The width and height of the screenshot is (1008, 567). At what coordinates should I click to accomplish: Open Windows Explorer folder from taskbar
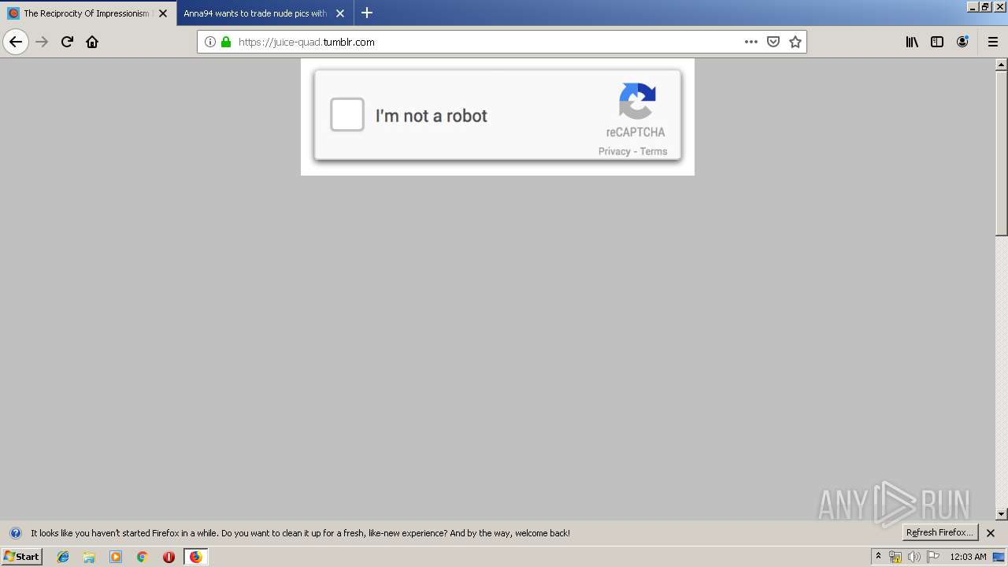89,557
